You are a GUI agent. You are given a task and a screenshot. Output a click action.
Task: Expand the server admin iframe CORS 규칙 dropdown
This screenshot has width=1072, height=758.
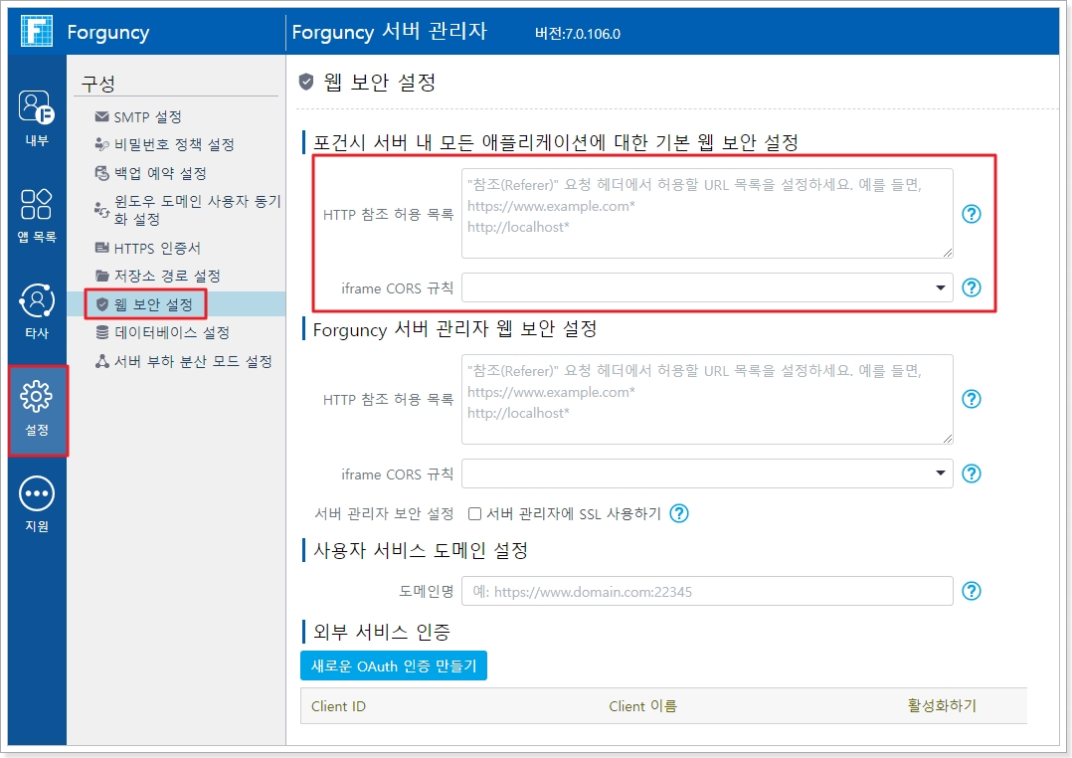pyautogui.click(x=707, y=474)
